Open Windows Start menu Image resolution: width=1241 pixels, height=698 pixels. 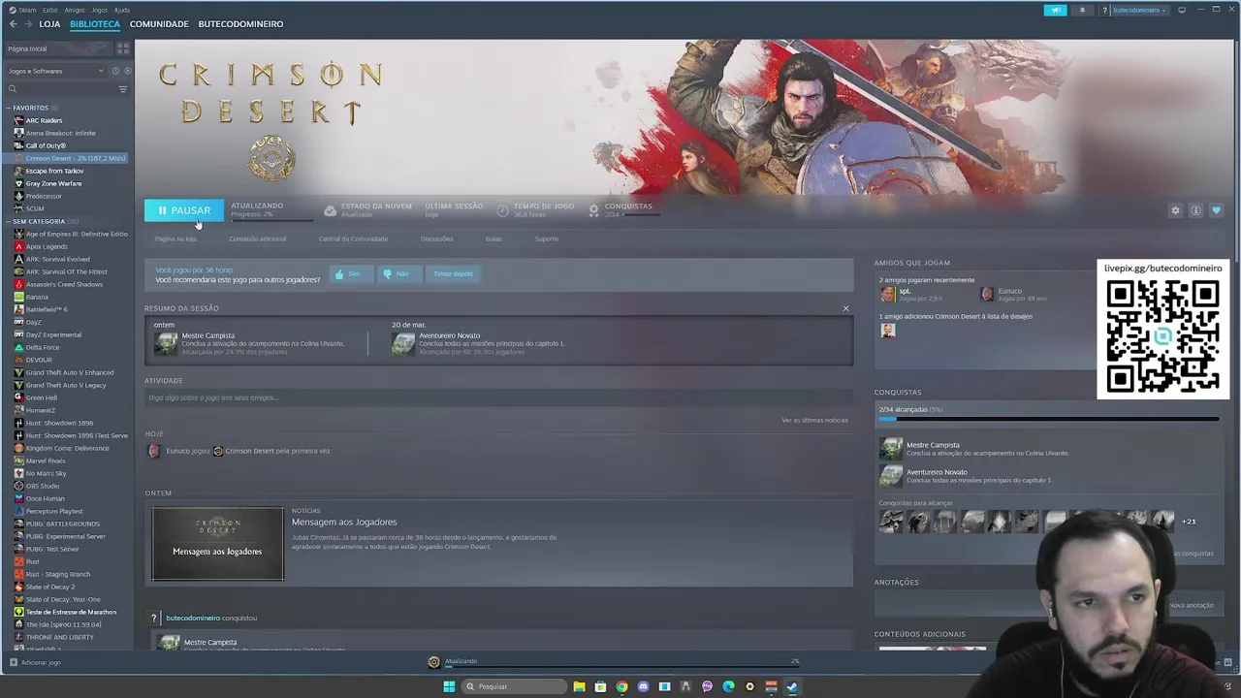[x=449, y=686]
